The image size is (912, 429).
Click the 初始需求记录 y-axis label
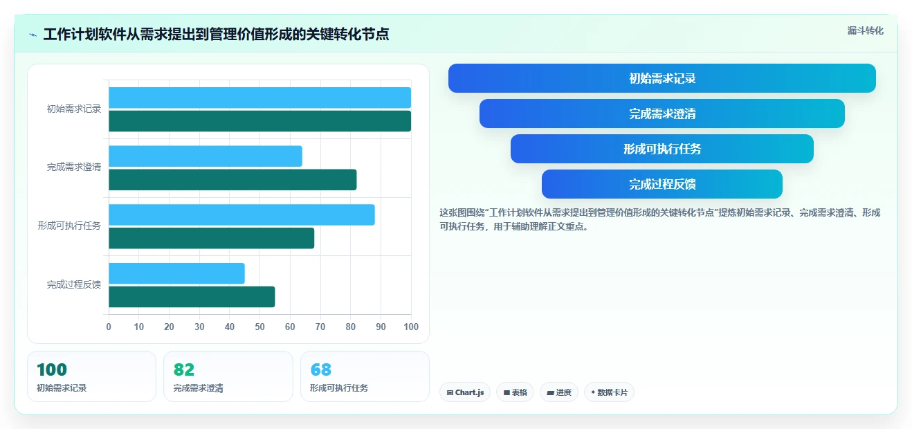point(74,109)
